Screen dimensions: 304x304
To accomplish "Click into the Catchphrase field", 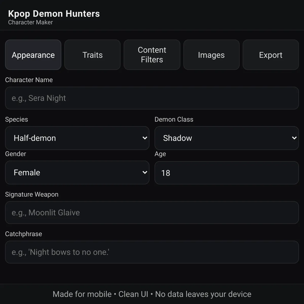I will point(152,252).
